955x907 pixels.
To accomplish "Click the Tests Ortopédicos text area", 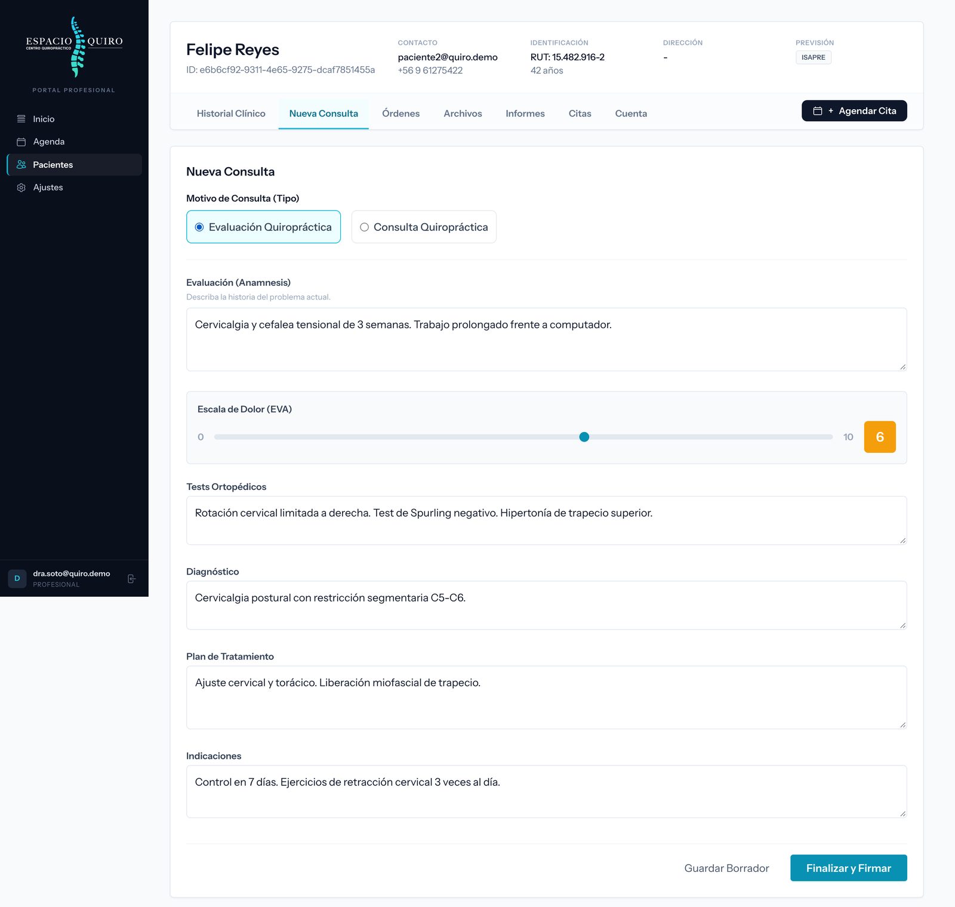I will pyautogui.click(x=546, y=520).
